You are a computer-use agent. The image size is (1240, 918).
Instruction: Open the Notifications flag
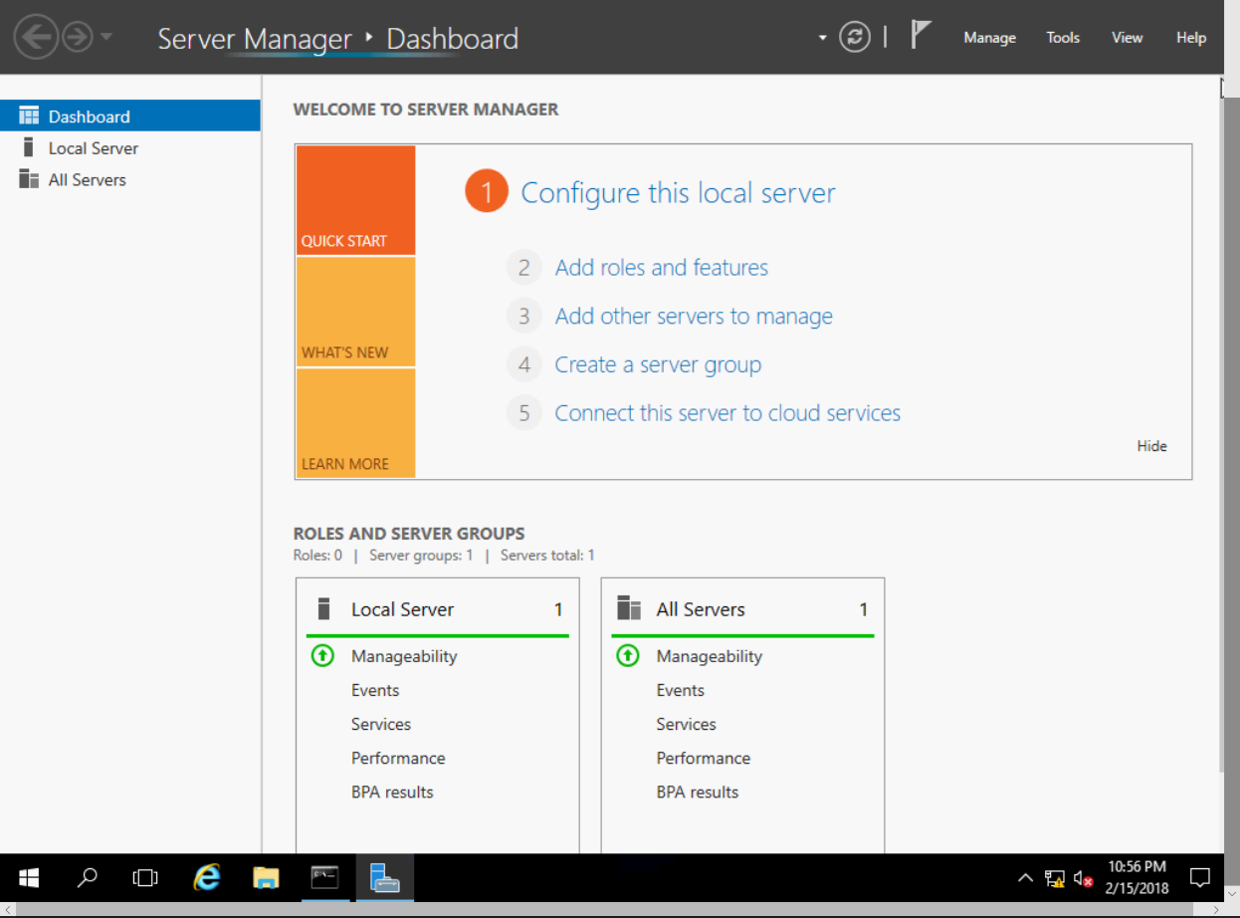[921, 36]
